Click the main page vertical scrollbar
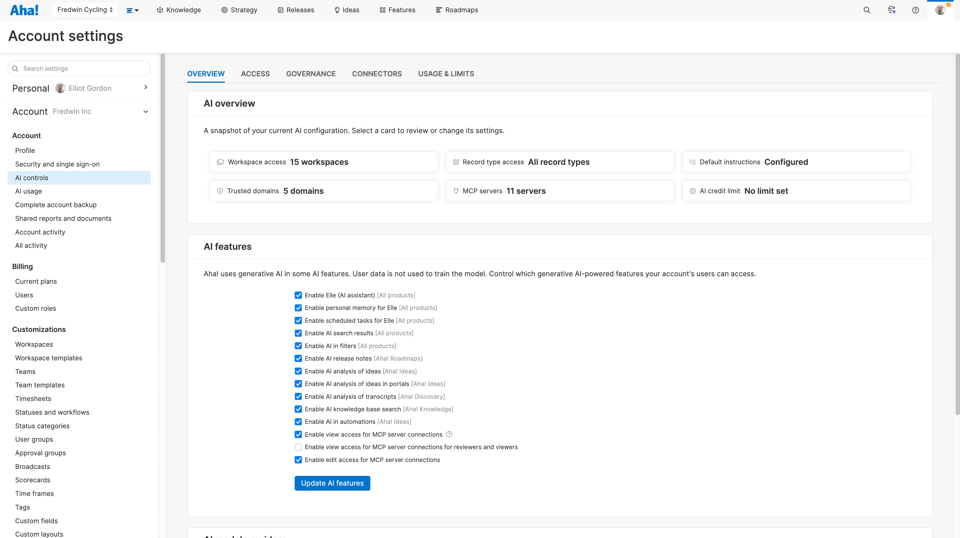Screen dimensions: 960x538 (957, 235)
